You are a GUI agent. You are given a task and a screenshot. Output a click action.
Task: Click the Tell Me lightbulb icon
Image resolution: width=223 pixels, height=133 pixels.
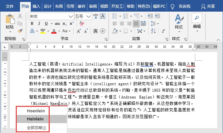173,6
